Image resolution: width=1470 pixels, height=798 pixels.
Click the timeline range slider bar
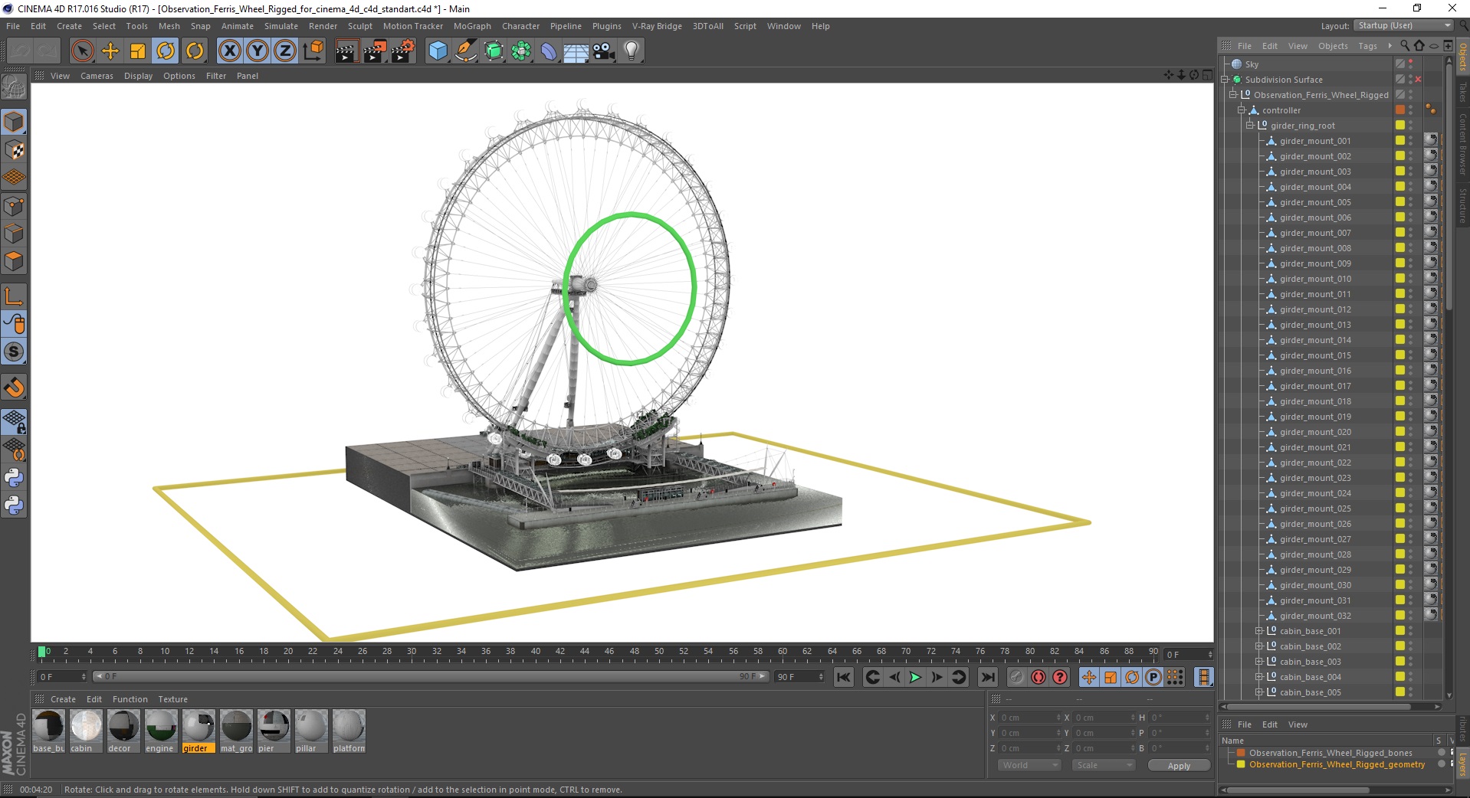point(431,676)
